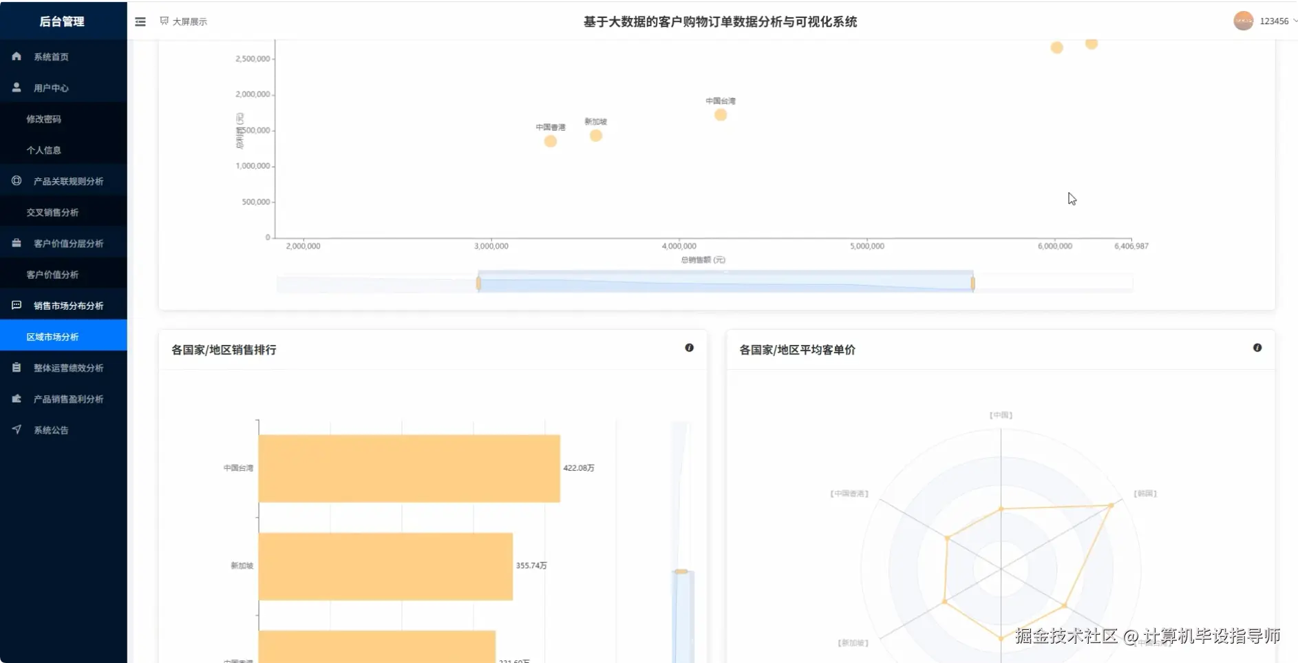Viewport: 1298px width, 663px height.
Task: Click the [韩国] radar axis label
Action: [1145, 494]
